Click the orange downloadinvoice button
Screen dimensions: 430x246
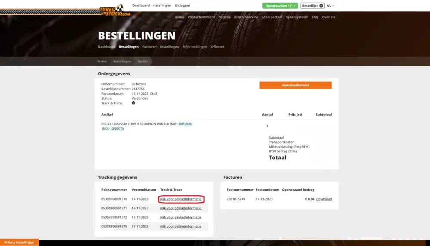[295, 85]
